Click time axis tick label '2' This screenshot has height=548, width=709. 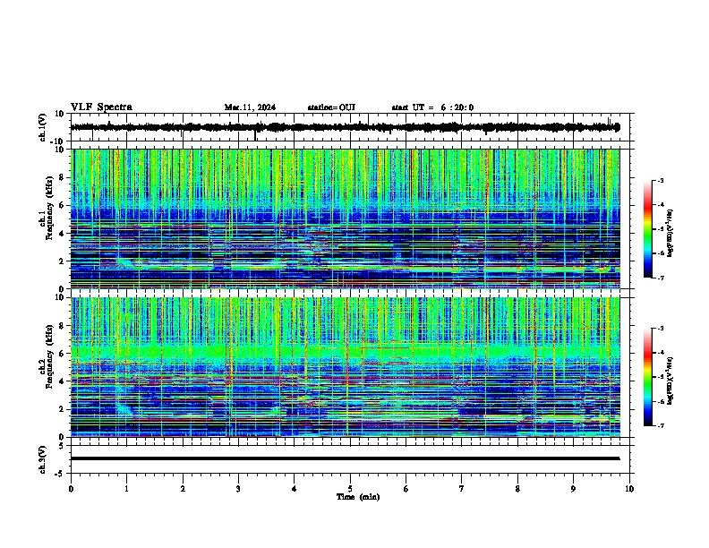183,489
